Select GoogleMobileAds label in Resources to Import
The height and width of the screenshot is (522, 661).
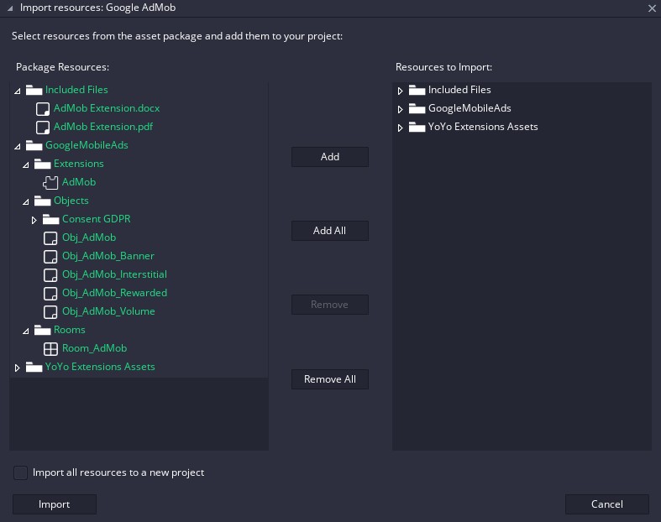point(470,108)
